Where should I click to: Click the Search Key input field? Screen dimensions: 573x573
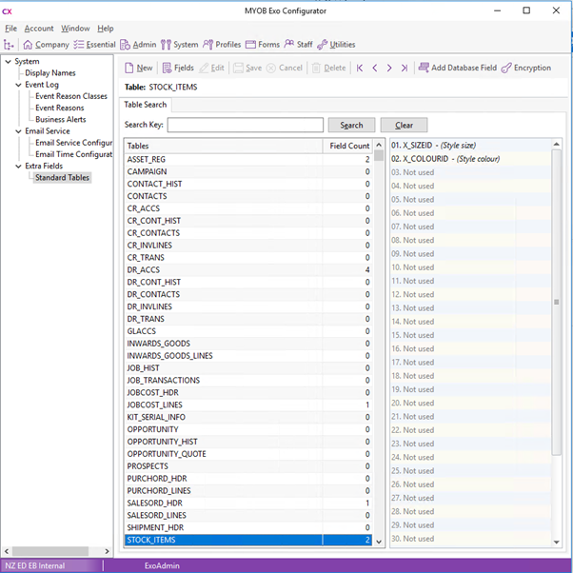tap(246, 125)
